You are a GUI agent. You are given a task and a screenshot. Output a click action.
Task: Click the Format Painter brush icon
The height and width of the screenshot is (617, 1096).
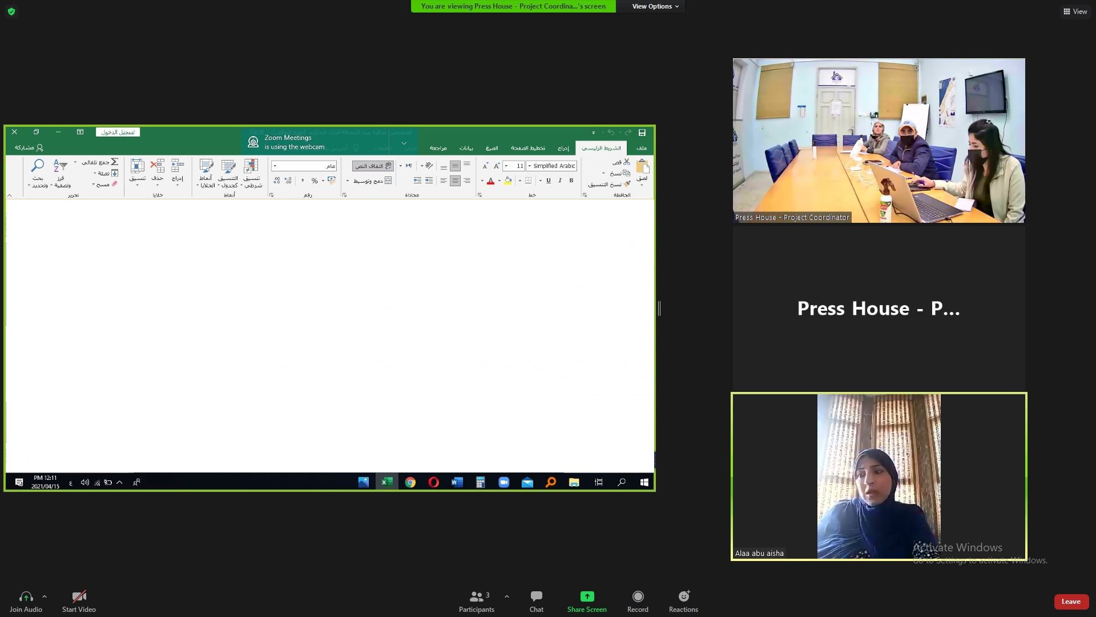coord(627,184)
